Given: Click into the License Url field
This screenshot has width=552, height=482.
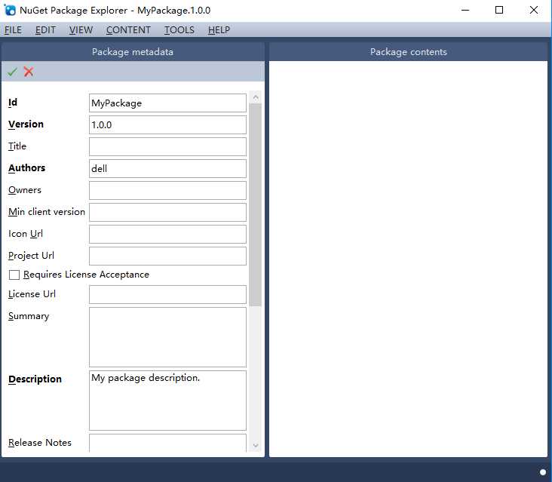Looking at the screenshot, I should pyautogui.click(x=167, y=294).
